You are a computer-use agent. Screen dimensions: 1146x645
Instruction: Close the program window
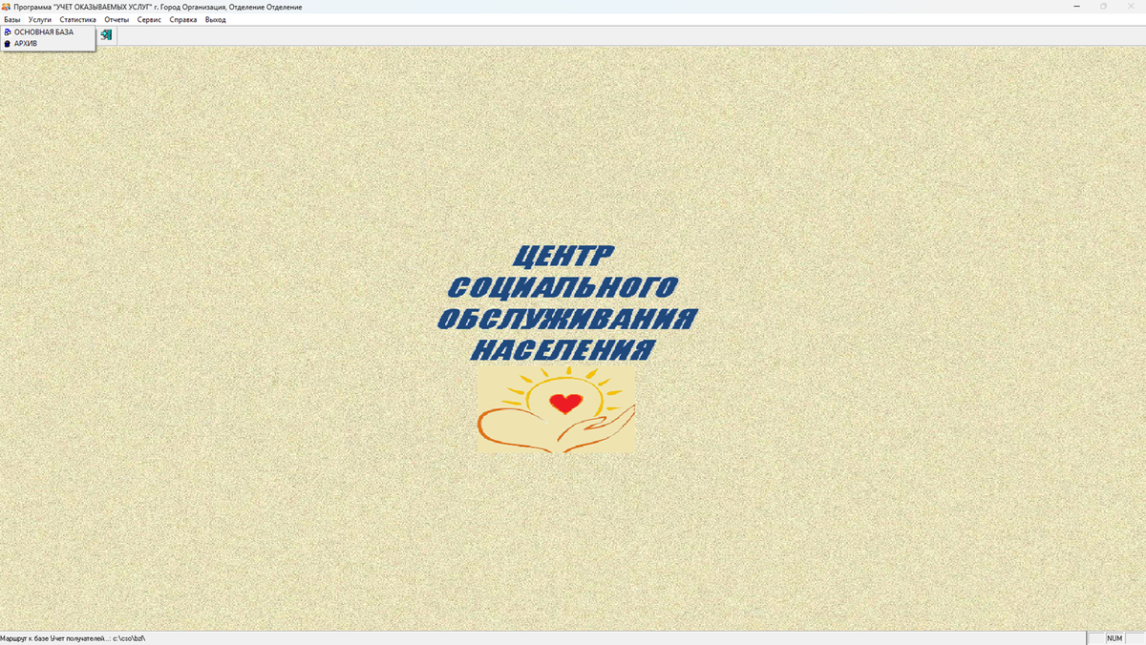pyautogui.click(x=1131, y=7)
